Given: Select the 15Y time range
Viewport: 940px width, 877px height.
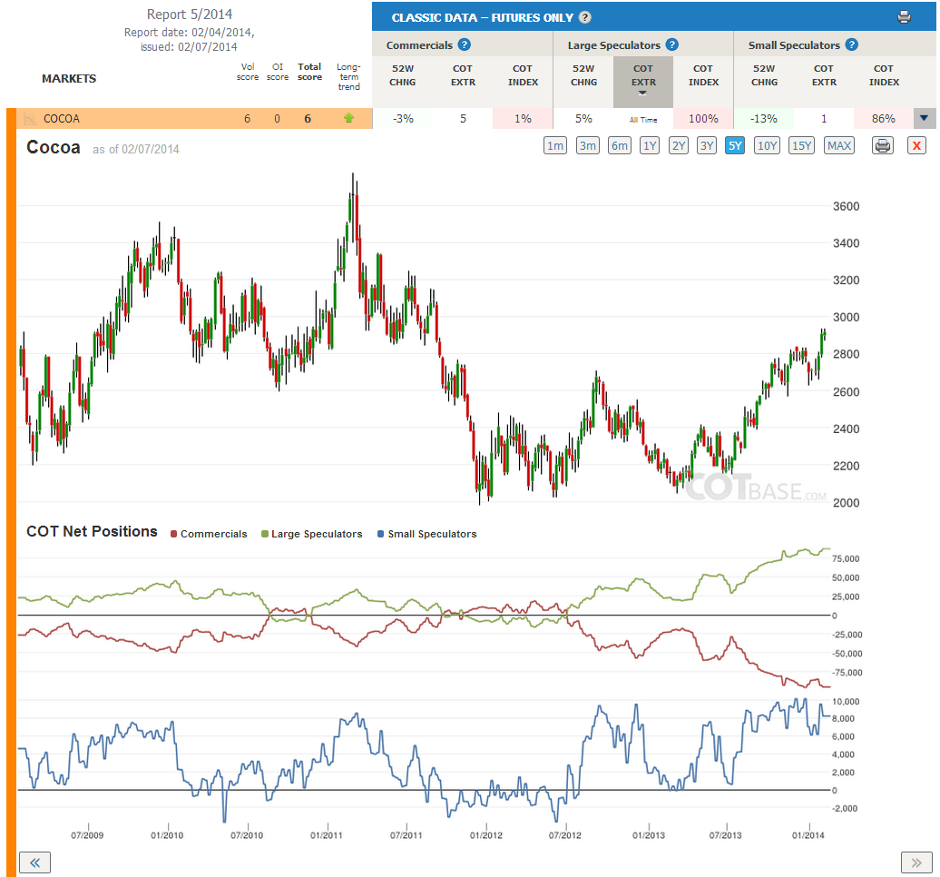Looking at the screenshot, I should tap(801, 146).
